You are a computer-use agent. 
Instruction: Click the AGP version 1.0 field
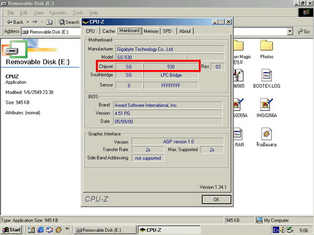coord(178,142)
